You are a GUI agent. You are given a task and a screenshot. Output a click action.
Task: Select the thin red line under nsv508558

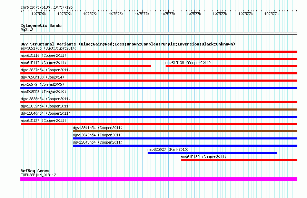click(159, 95)
